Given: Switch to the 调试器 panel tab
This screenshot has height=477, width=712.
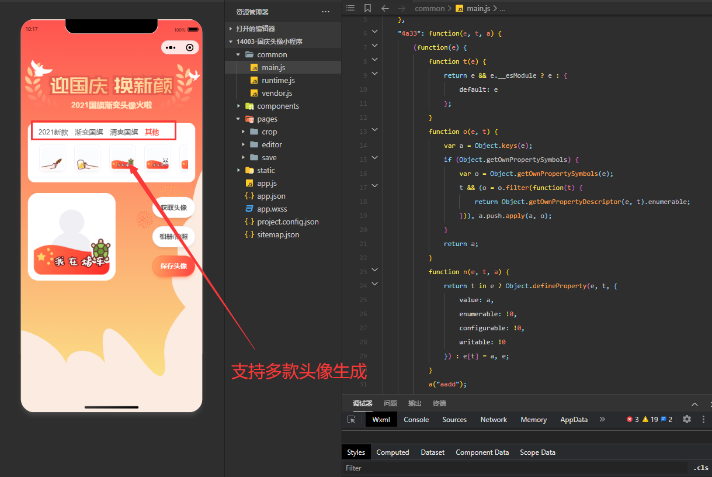Looking at the screenshot, I should point(363,403).
